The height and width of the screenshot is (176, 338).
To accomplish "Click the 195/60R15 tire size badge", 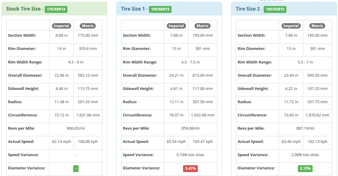I will point(160,9).
